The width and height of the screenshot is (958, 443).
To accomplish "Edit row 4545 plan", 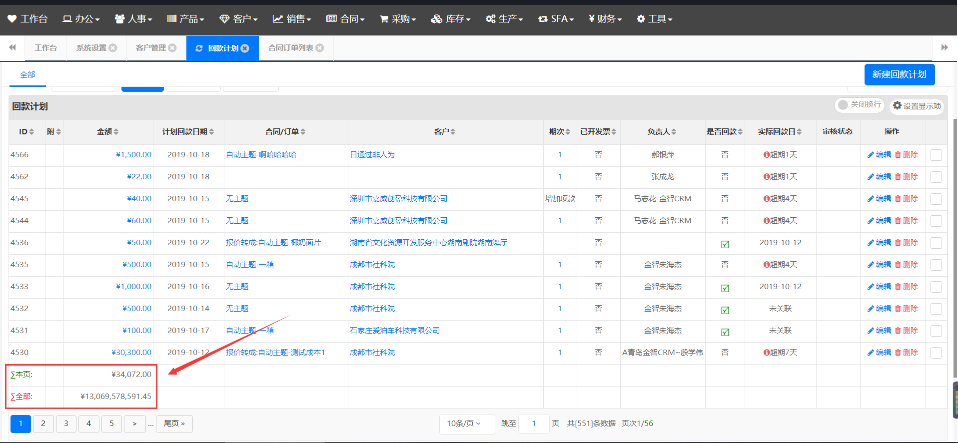I will [x=879, y=199].
